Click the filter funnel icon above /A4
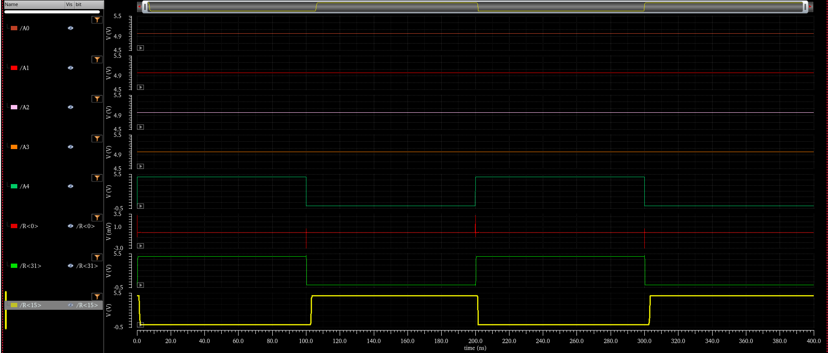 pos(97,178)
